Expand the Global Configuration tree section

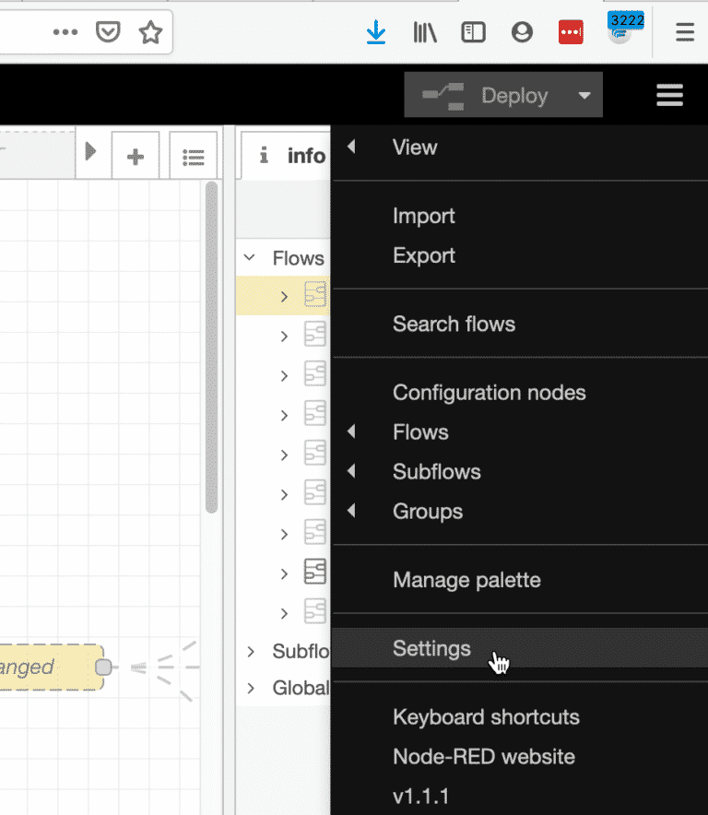tap(251, 688)
